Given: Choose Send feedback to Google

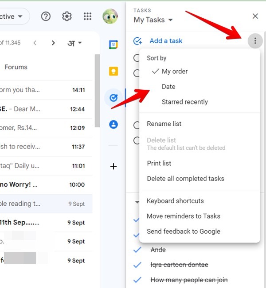Looking at the screenshot, I should 199,232.
